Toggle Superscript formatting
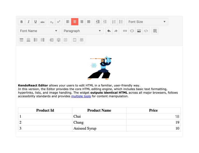Screen dimensions: 199x153 59,22
